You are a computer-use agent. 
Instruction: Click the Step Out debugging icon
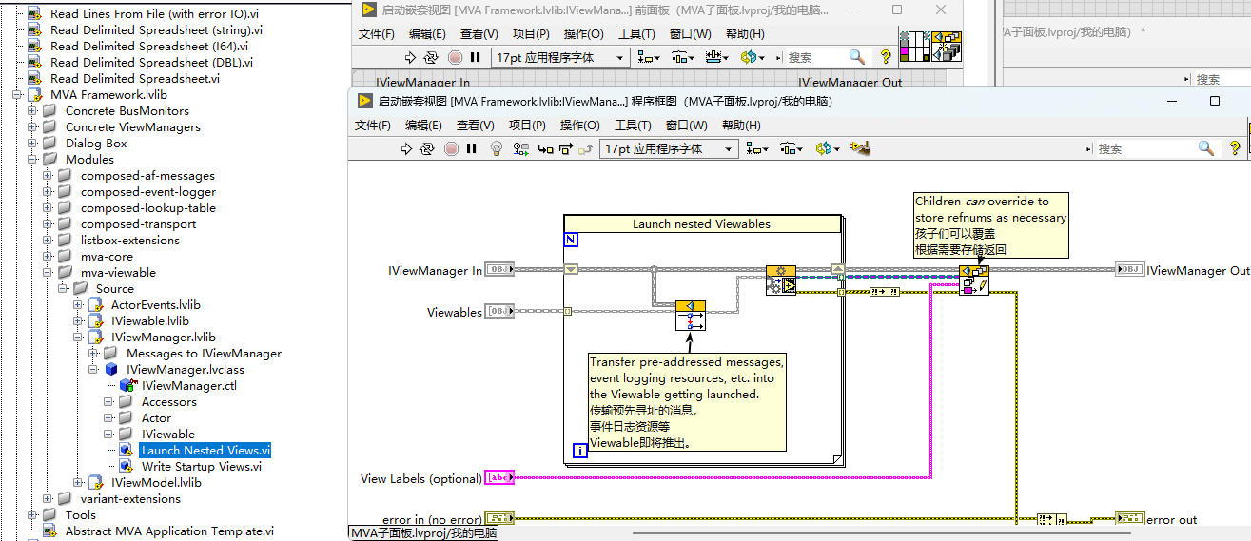[x=586, y=148]
